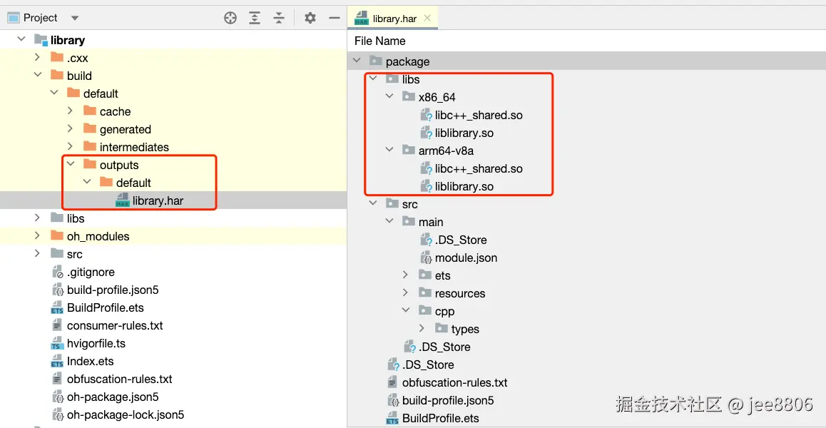Screen dimensions: 826x428
Task: Expand the oh_modules folder
Action: click(37, 236)
